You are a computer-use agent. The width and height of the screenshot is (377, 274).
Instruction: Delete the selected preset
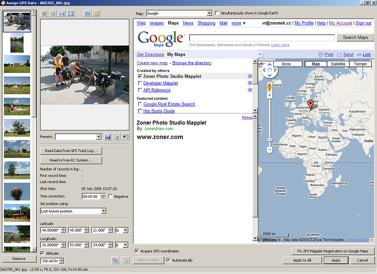pyautogui.click(x=116, y=137)
